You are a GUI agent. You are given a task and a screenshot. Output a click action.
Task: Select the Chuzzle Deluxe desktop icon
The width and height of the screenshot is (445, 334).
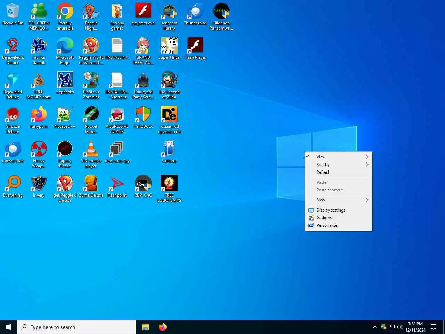13,120
